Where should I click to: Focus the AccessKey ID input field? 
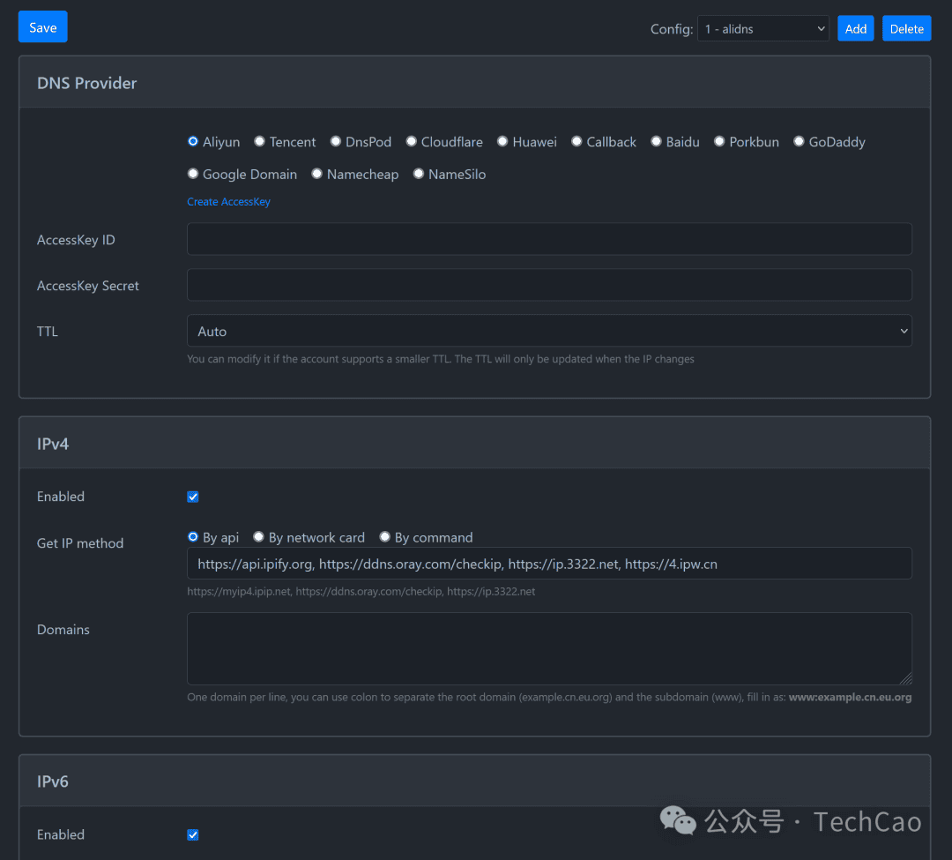point(549,239)
